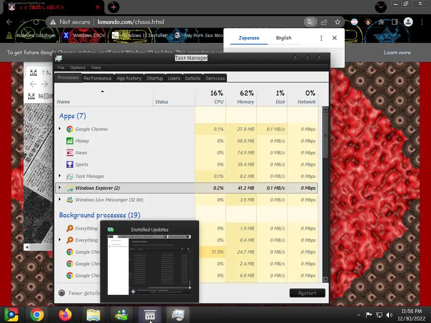Screen dimensions: 431x323
Task: Select Windows Live Messenger process icon
Action: (x=70, y=200)
